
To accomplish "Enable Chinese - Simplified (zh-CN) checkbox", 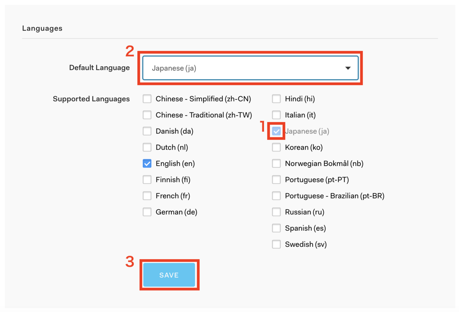I will (x=147, y=99).
